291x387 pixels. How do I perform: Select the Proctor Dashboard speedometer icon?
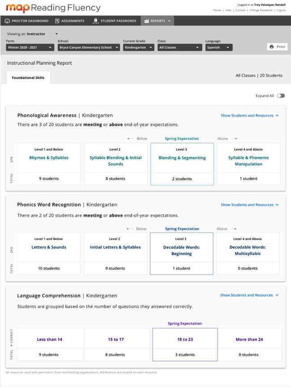point(6,20)
